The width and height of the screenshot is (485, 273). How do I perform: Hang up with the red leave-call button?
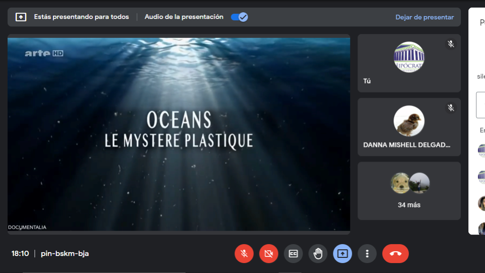(395, 254)
